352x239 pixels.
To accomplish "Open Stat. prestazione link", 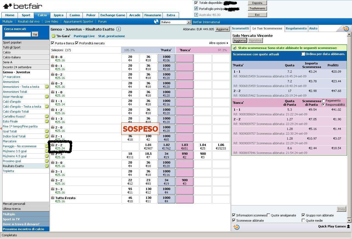I will click(111, 36).
